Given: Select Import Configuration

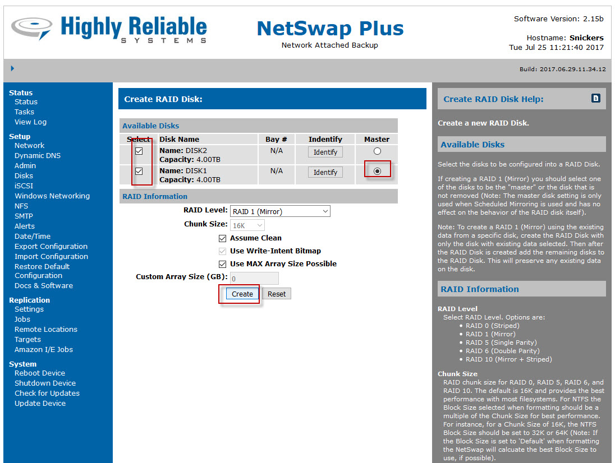Looking at the screenshot, I should coord(52,257).
